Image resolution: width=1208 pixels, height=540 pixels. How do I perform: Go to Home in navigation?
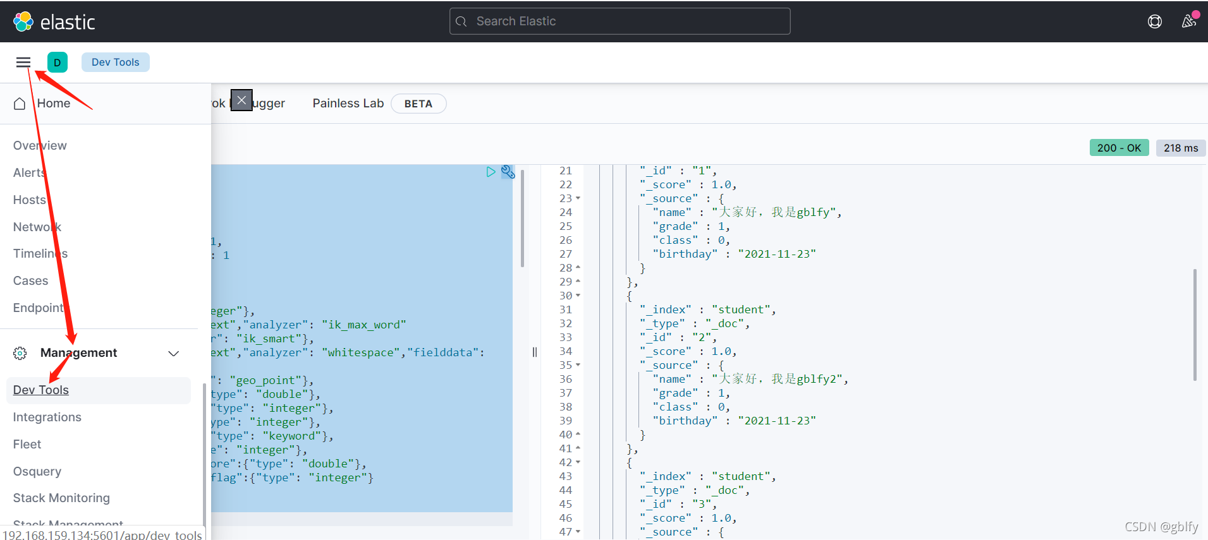coord(54,103)
